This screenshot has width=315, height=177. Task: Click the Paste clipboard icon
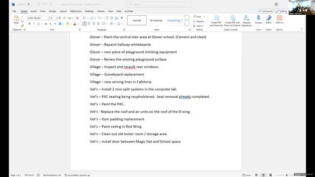16,20
